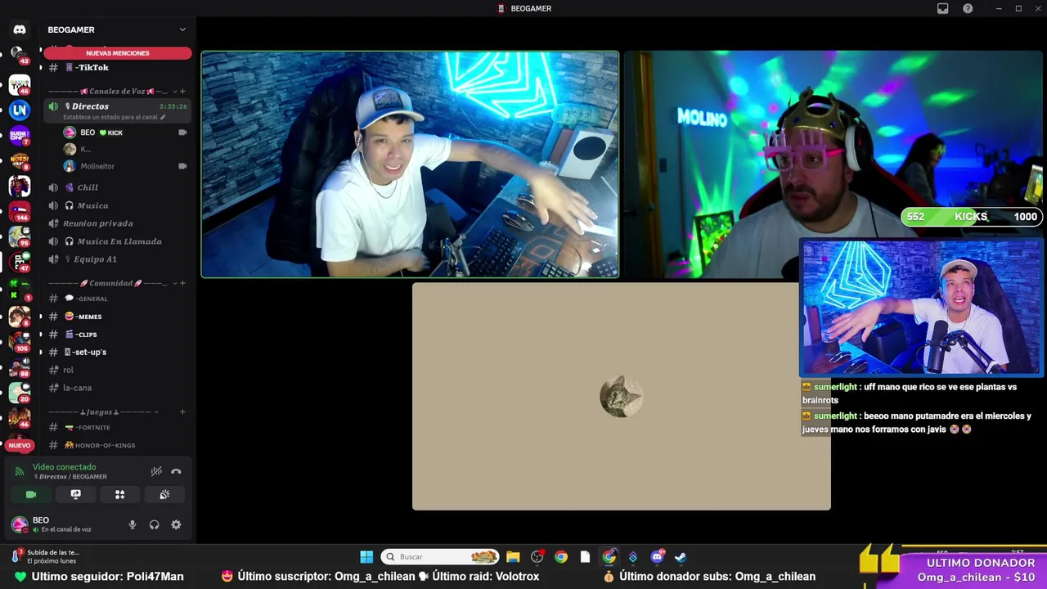
Task: Open Steam from taskbar
Action: [x=681, y=557]
